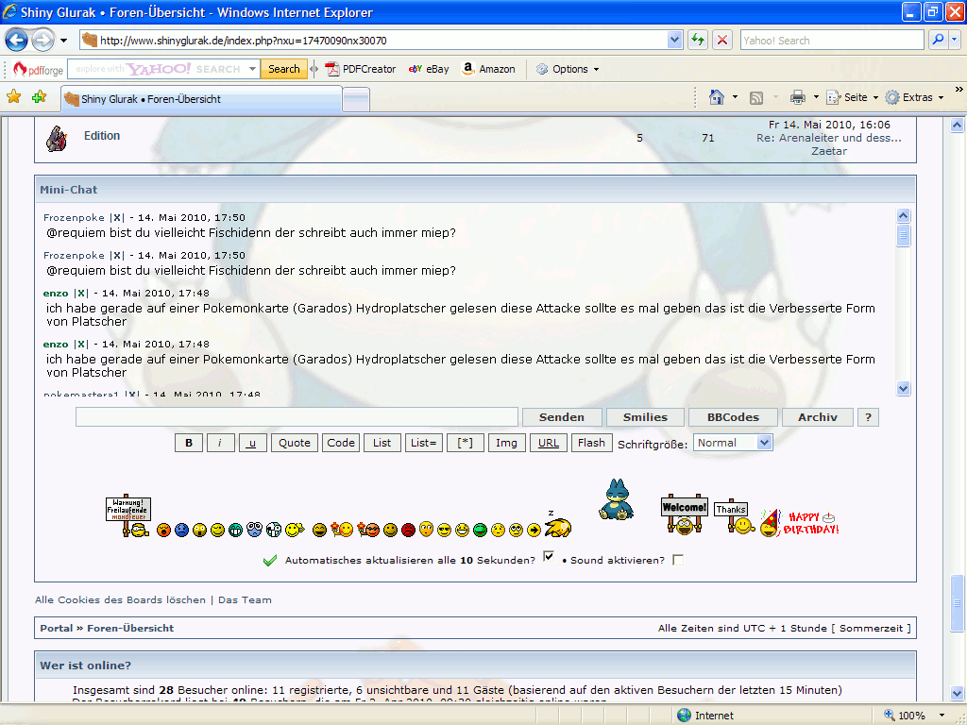Screen dimensions: 967x725
Task: Click the Munchlax (Mampfaxo) smiley
Action: point(615,499)
